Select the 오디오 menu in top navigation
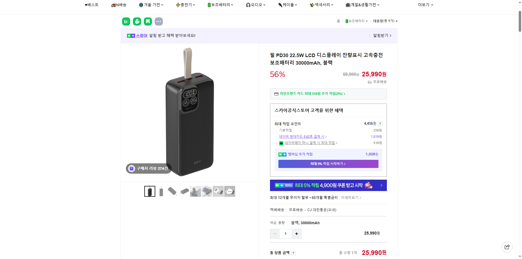522x259 pixels. (256, 5)
